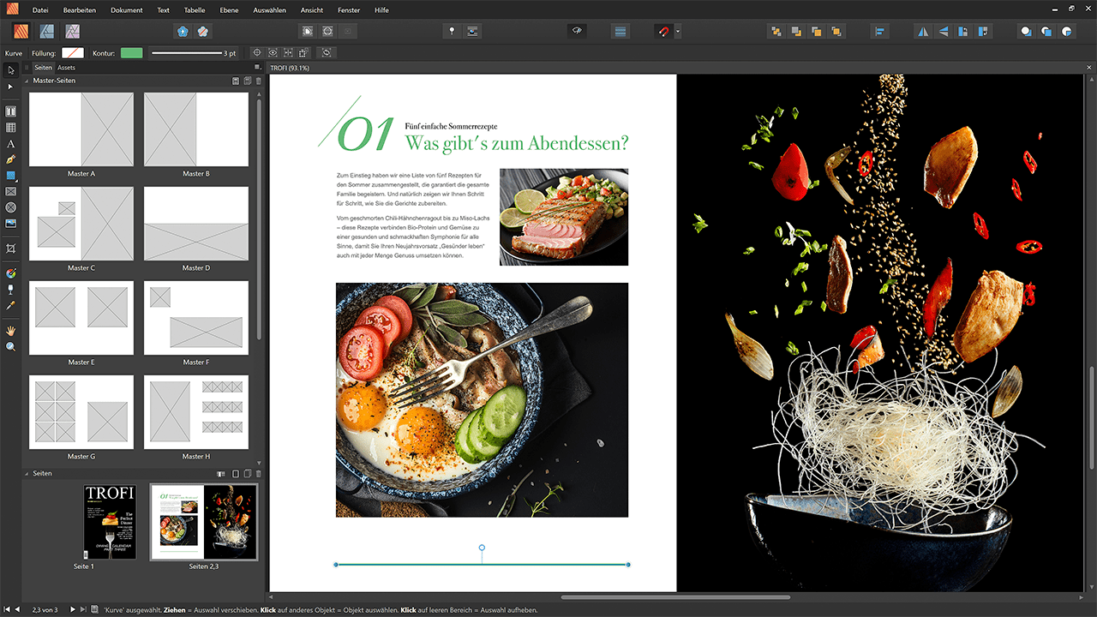This screenshot has height=617, width=1097.
Task: Select the Color Picker eyedropper tool
Action: click(x=11, y=305)
